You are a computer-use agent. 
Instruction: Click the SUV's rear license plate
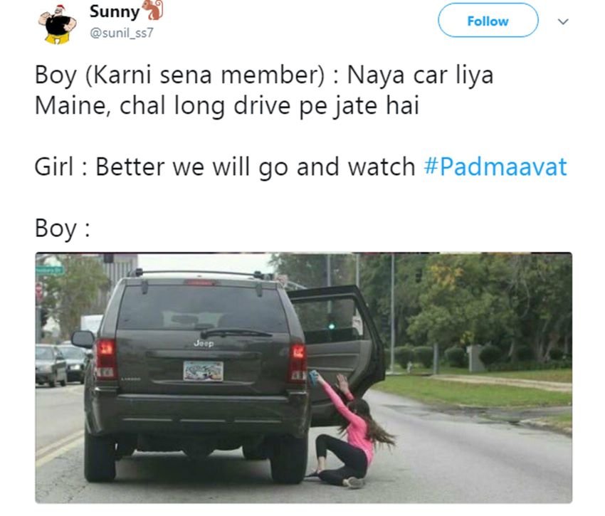(204, 371)
